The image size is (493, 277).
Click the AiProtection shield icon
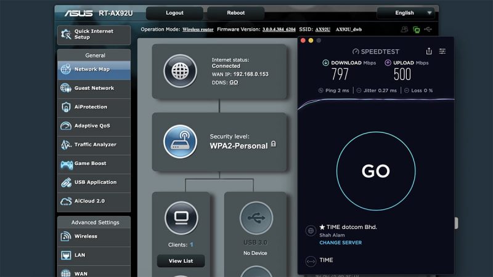(66, 107)
